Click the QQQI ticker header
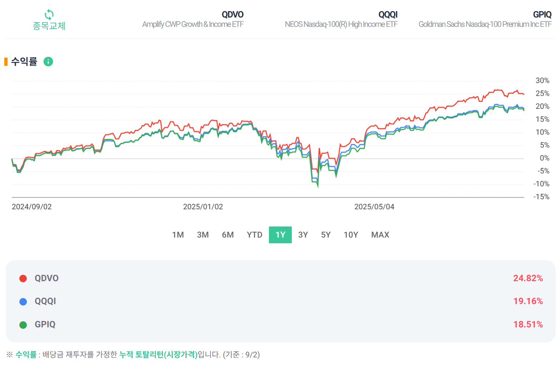This screenshot has width=560, height=366. (388, 15)
